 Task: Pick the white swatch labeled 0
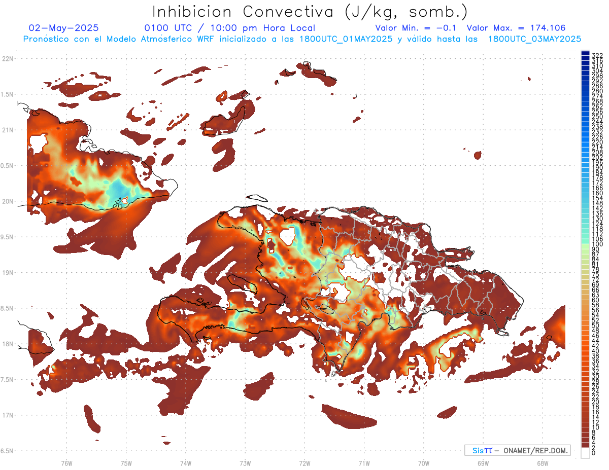tap(585, 453)
